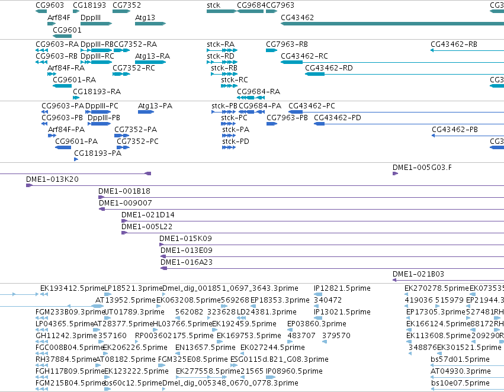Select protein CG9601-PA
The image size is (504, 392).
click(63, 147)
